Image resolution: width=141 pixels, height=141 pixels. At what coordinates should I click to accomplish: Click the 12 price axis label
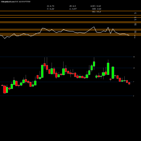(134, 68)
